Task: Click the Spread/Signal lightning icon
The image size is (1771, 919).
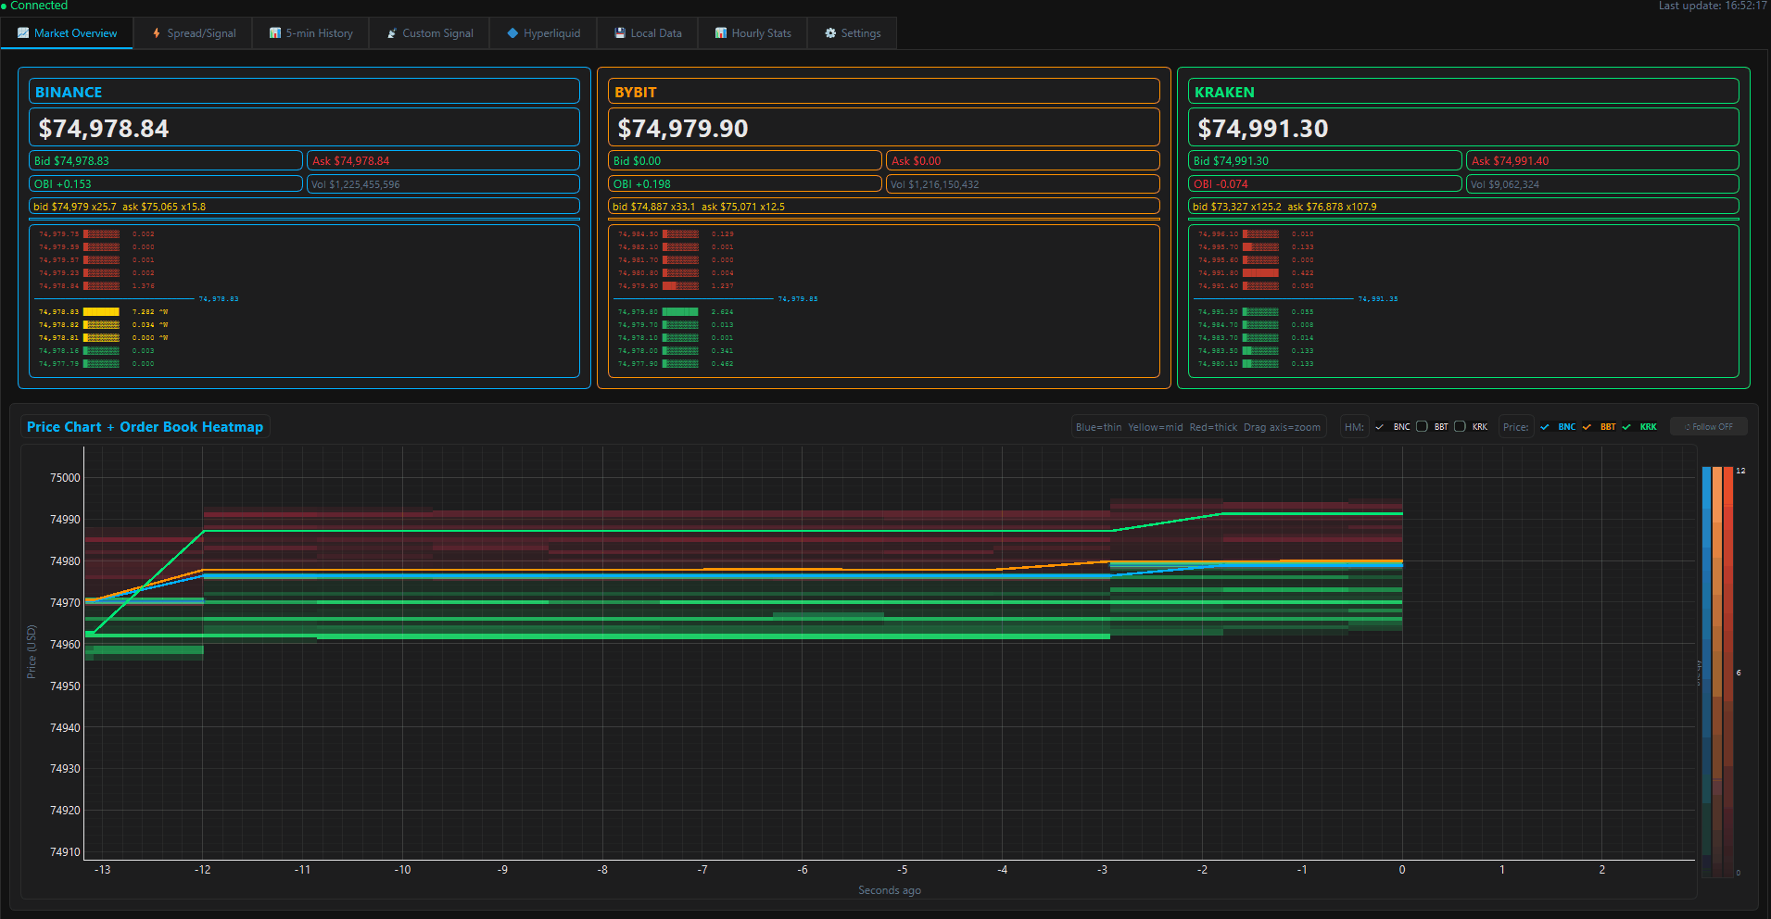Action: point(158,32)
